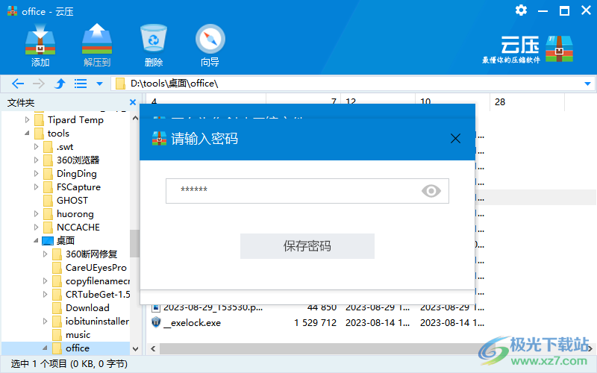Screen dimensions: 597x373
Task: Click the password input field
Action: click(x=307, y=191)
